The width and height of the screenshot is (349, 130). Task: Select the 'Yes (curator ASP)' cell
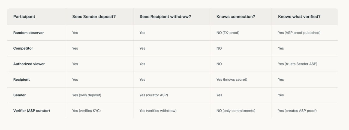tap(154, 95)
